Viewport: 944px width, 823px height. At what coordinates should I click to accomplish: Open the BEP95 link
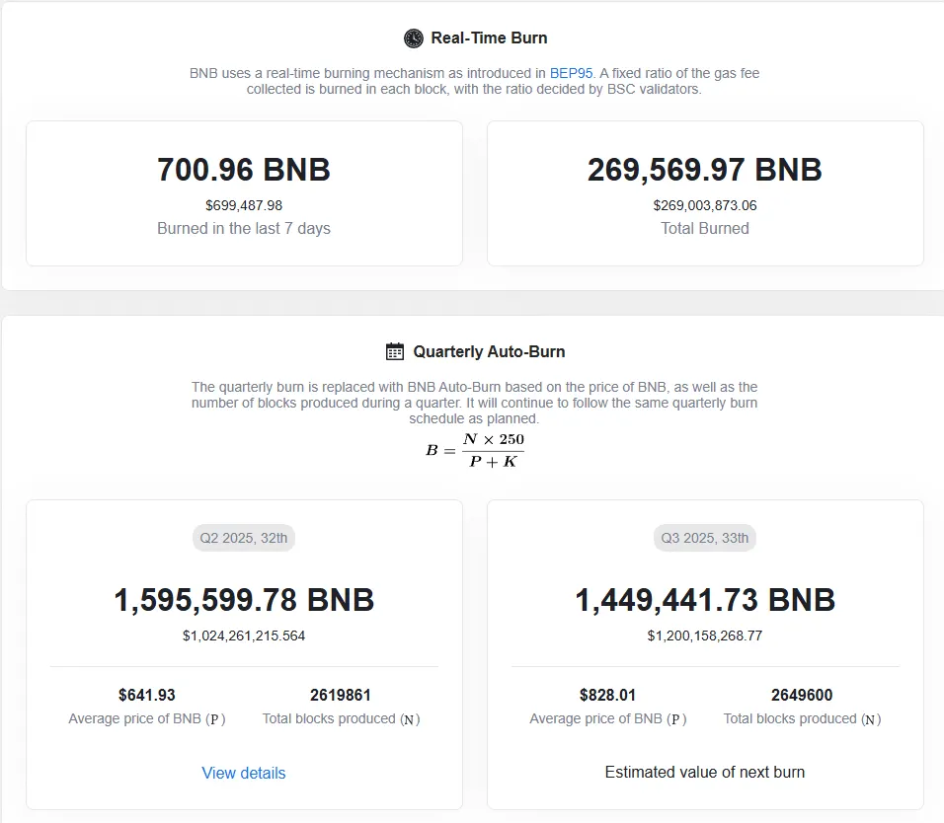point(572,73)
